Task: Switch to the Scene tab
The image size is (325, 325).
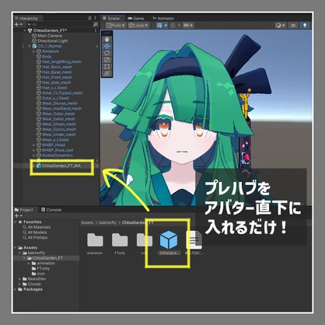Action: pos(111,18)
